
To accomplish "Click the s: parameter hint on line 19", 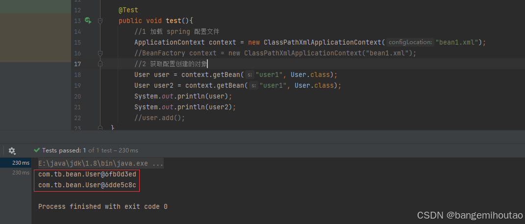I will pos(253,85).
